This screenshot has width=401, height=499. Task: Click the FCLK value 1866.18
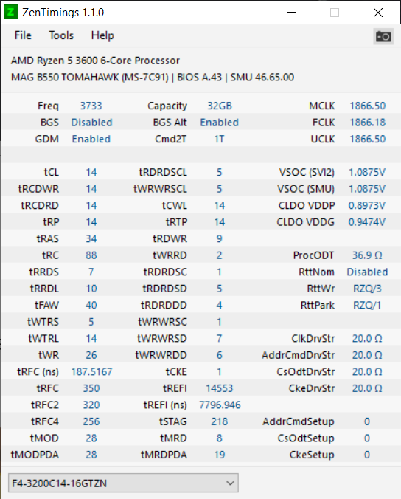coord(367,123)
